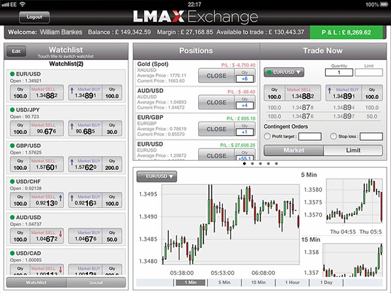Select the Limit order type toggle
Screen dimensions: 391x293
[353, 150]
